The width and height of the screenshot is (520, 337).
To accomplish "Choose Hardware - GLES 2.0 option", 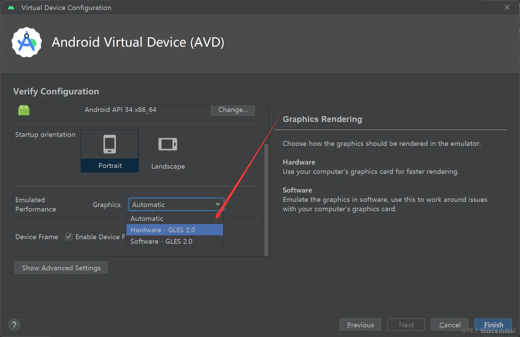I will point(175,230).
